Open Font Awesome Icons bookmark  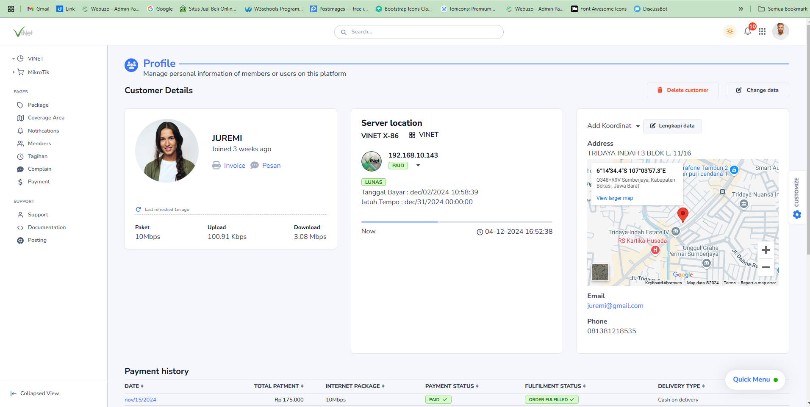click(x=599, y=9)
